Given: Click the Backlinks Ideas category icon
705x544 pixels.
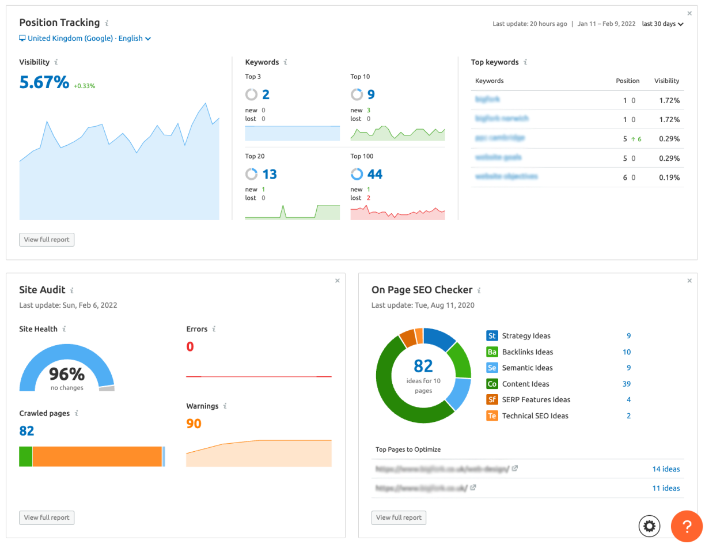Looking at the screenshot, I should 491,352.
